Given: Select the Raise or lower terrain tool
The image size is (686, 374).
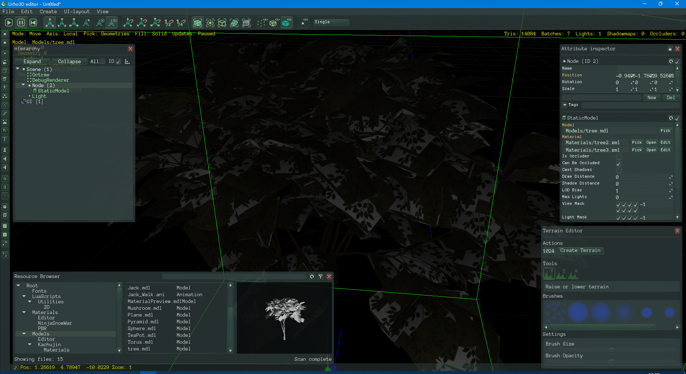Looking at the screenshot, I should click(x=549, y=274).
